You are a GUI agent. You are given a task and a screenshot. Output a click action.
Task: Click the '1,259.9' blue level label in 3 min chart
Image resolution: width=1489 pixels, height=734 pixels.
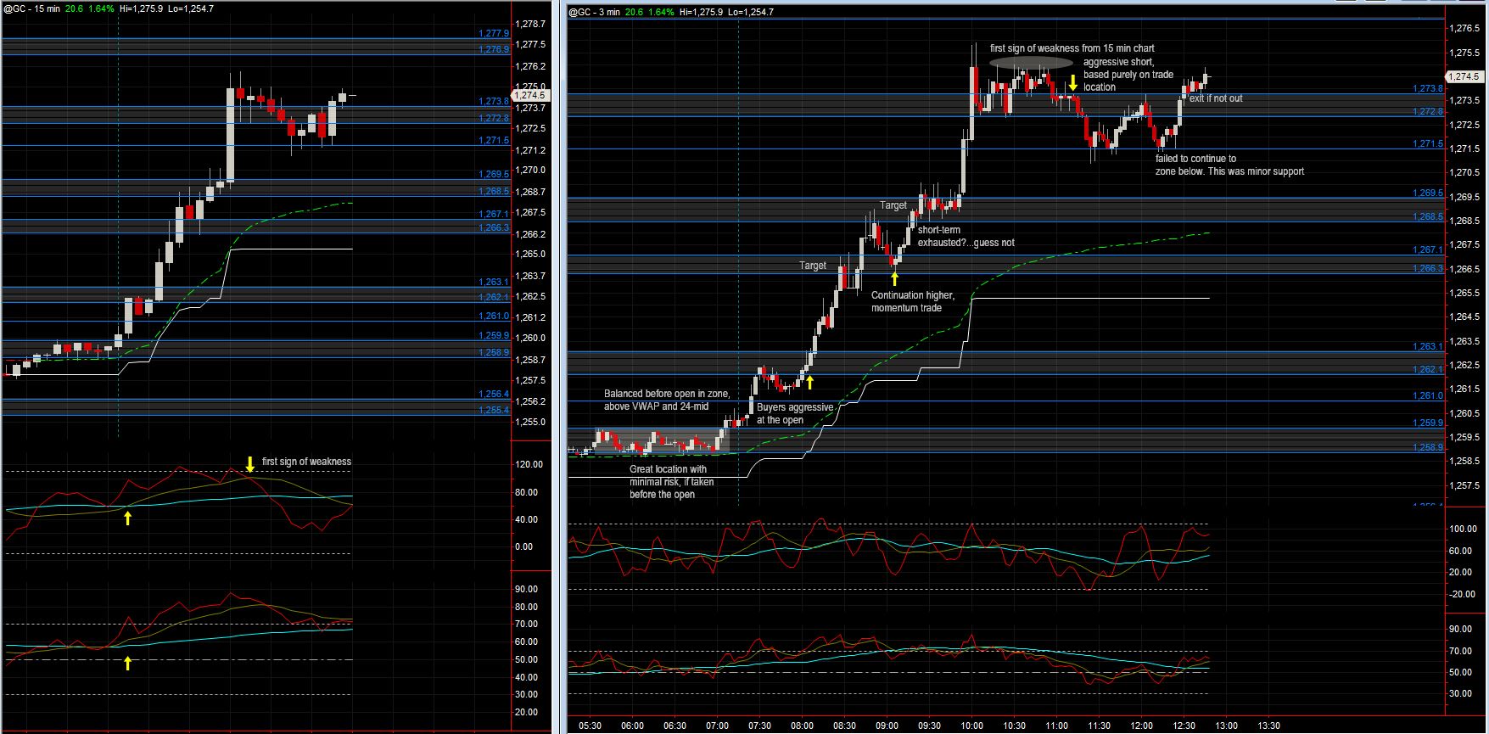tap(1427, 423)
